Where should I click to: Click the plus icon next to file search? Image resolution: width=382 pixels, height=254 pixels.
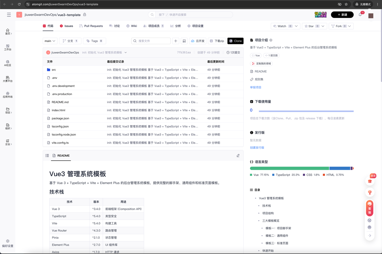pyautogui.click(x=176, y=41)
